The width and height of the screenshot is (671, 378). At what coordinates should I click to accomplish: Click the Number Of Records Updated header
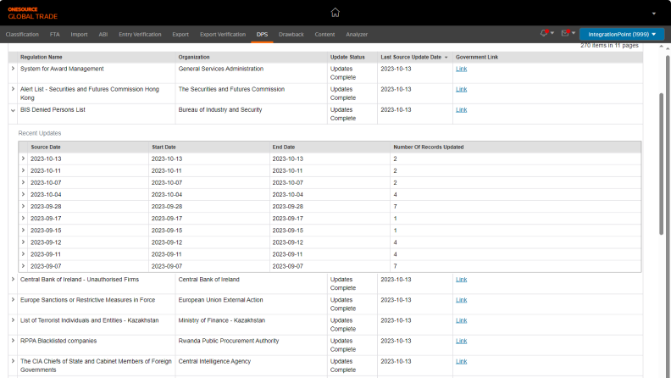[x=429, y=147]
